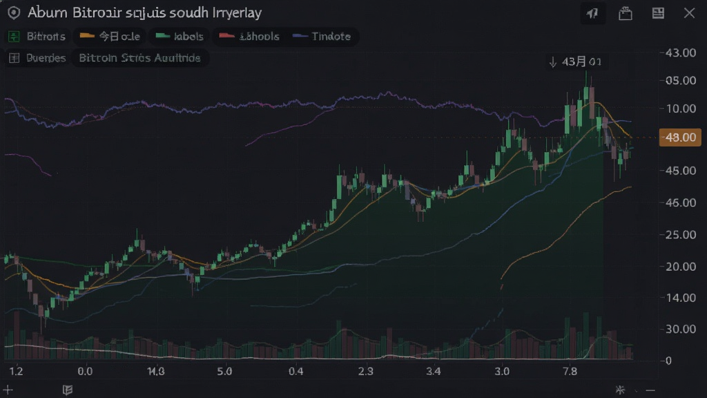Click the megaphone icon in the top bar
The image size is (707, 398).
click(592, 13)
